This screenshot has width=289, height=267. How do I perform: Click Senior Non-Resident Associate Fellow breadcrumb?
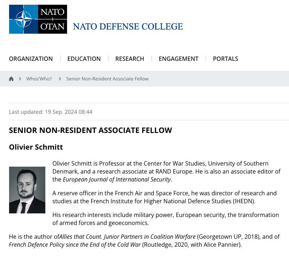click(x=107, y=79)
